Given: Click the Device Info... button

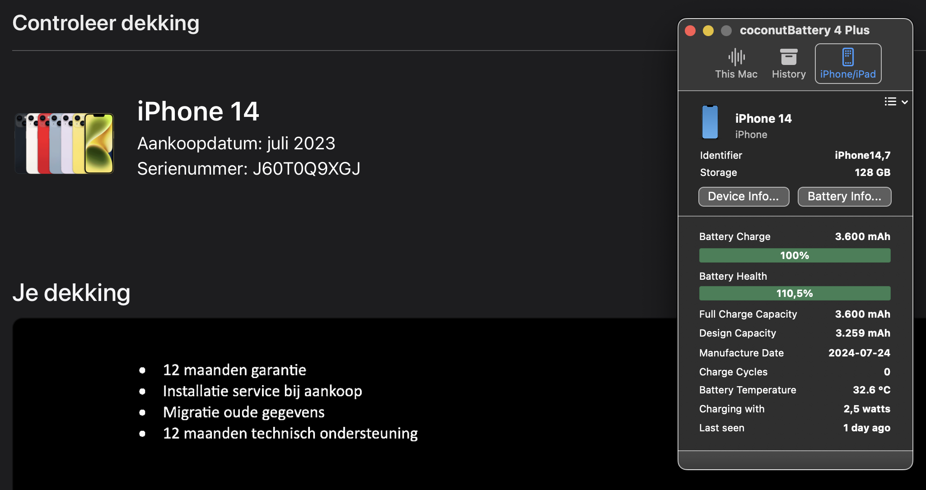Looking at the screenshot, I should click(744, 197).
